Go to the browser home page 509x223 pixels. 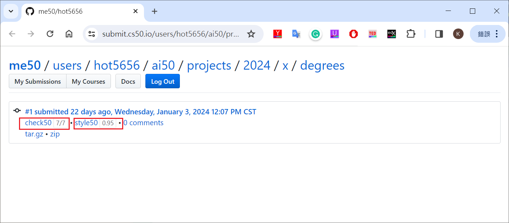tap(69, 34)
